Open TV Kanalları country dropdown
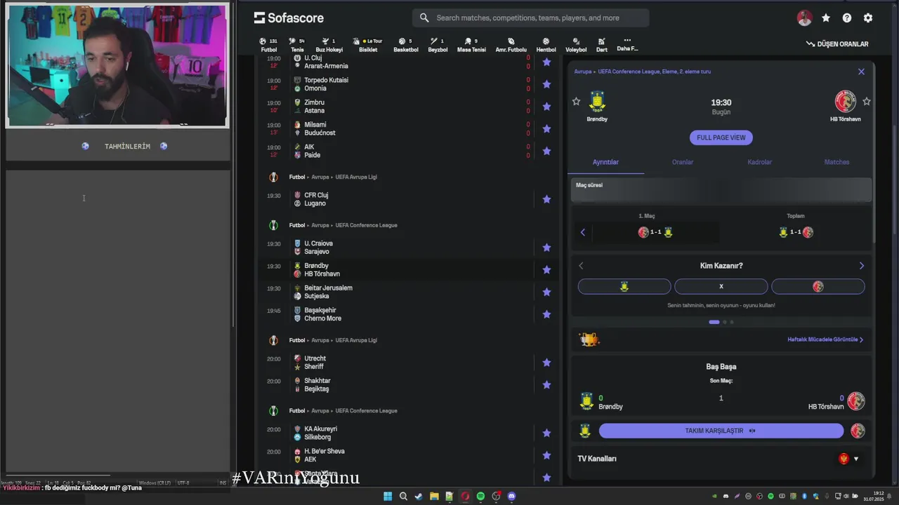Screen dimensions: 899x505 pos(849,459)
